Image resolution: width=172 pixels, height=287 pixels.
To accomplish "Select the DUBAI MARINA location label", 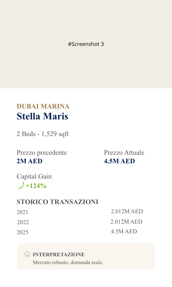I will pyautogui.click(x=43, y=106).
